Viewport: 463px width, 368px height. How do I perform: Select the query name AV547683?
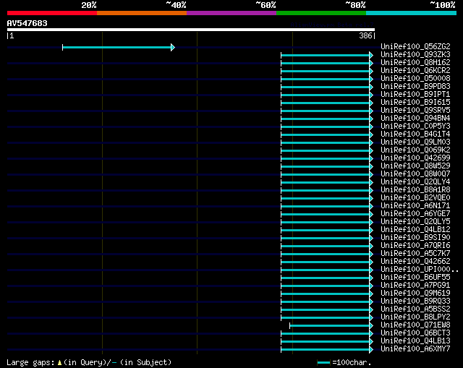[27, 23]
